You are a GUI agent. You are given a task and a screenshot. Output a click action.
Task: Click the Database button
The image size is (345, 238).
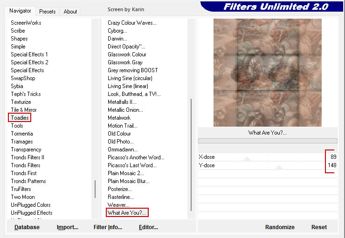coord(27,227)
